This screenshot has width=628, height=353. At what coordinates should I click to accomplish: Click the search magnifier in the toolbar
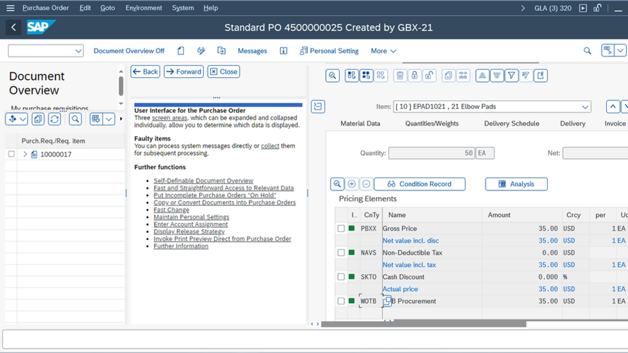click(x=587, y=51)
